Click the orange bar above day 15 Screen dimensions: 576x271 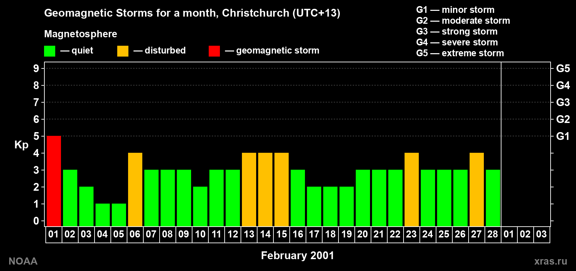282,190
